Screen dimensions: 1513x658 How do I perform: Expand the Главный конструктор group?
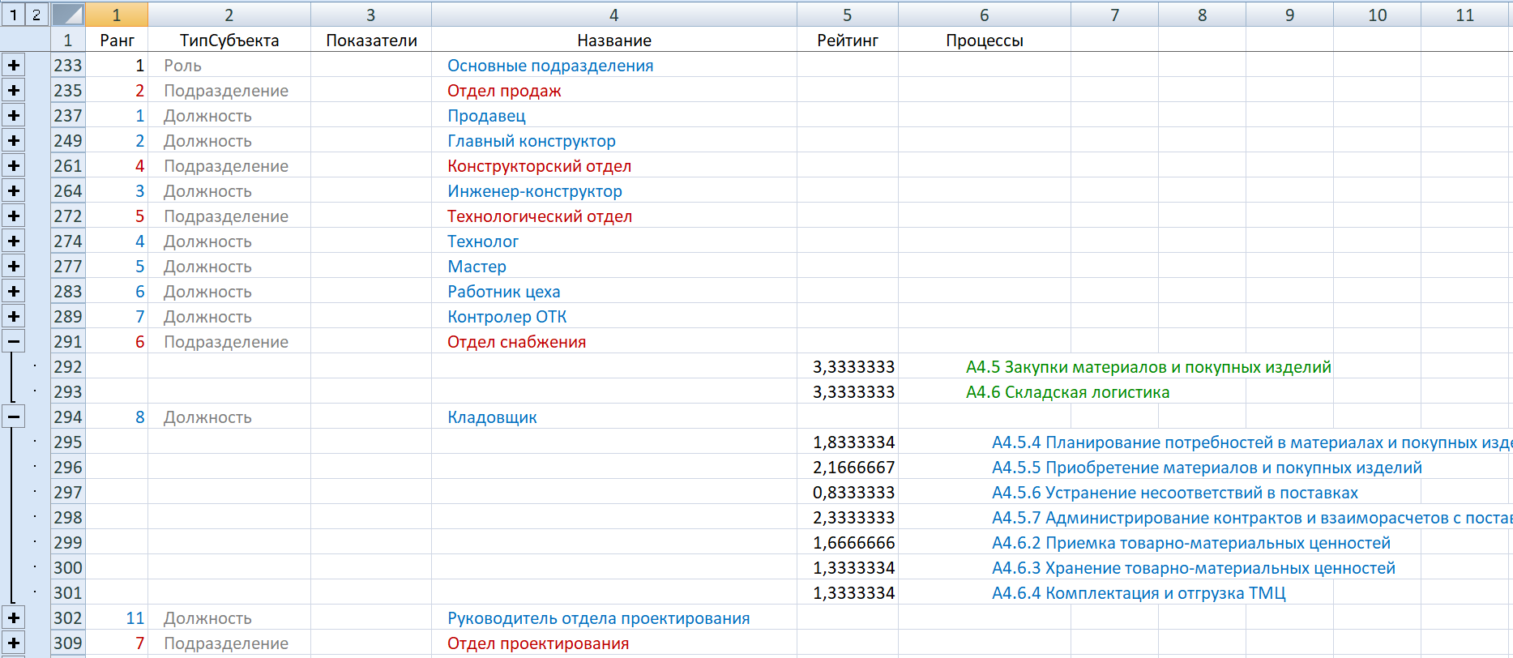pos(14,141)
